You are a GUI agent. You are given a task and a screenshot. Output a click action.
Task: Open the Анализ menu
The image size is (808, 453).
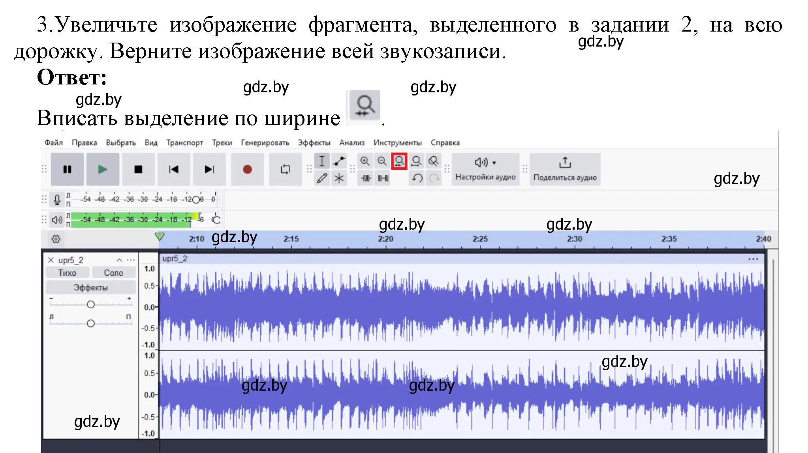point(352,142)
